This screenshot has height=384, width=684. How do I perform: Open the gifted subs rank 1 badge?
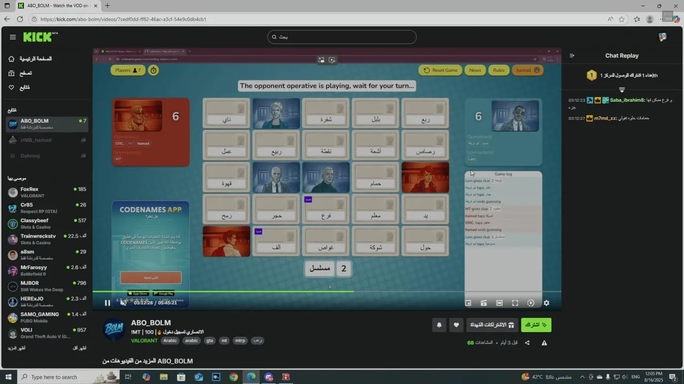pos(592,75)
